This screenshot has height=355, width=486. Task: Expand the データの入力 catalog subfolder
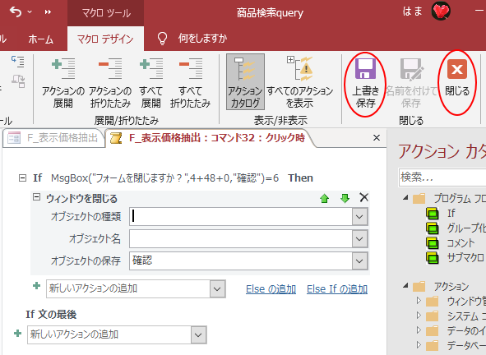[x=419, y=330]
